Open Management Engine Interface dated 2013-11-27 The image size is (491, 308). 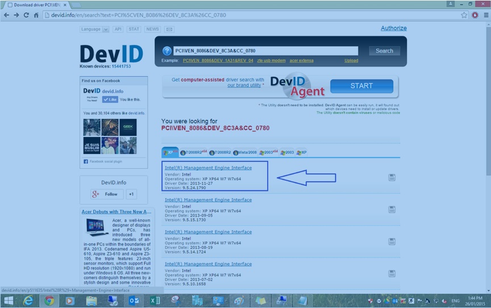208,168
